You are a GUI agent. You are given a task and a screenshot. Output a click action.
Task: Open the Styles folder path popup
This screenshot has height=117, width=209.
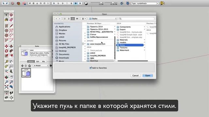tap(103, 19)
